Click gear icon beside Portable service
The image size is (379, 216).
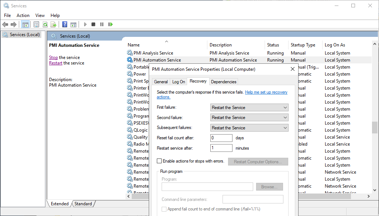(x=130, y=67)
